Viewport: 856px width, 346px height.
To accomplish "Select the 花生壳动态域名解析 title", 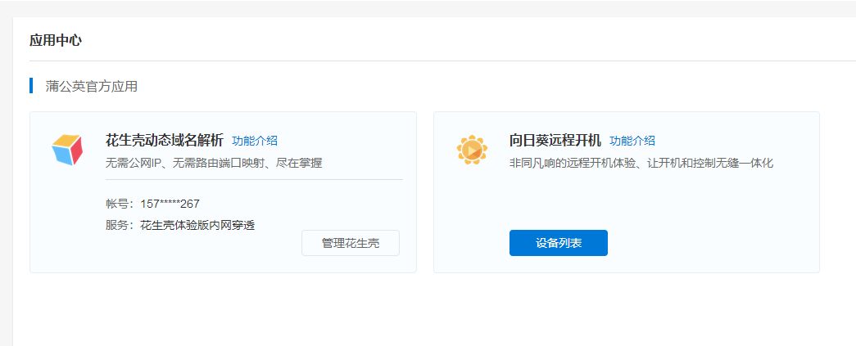I will pyautogui.click(x=165, y=141).
